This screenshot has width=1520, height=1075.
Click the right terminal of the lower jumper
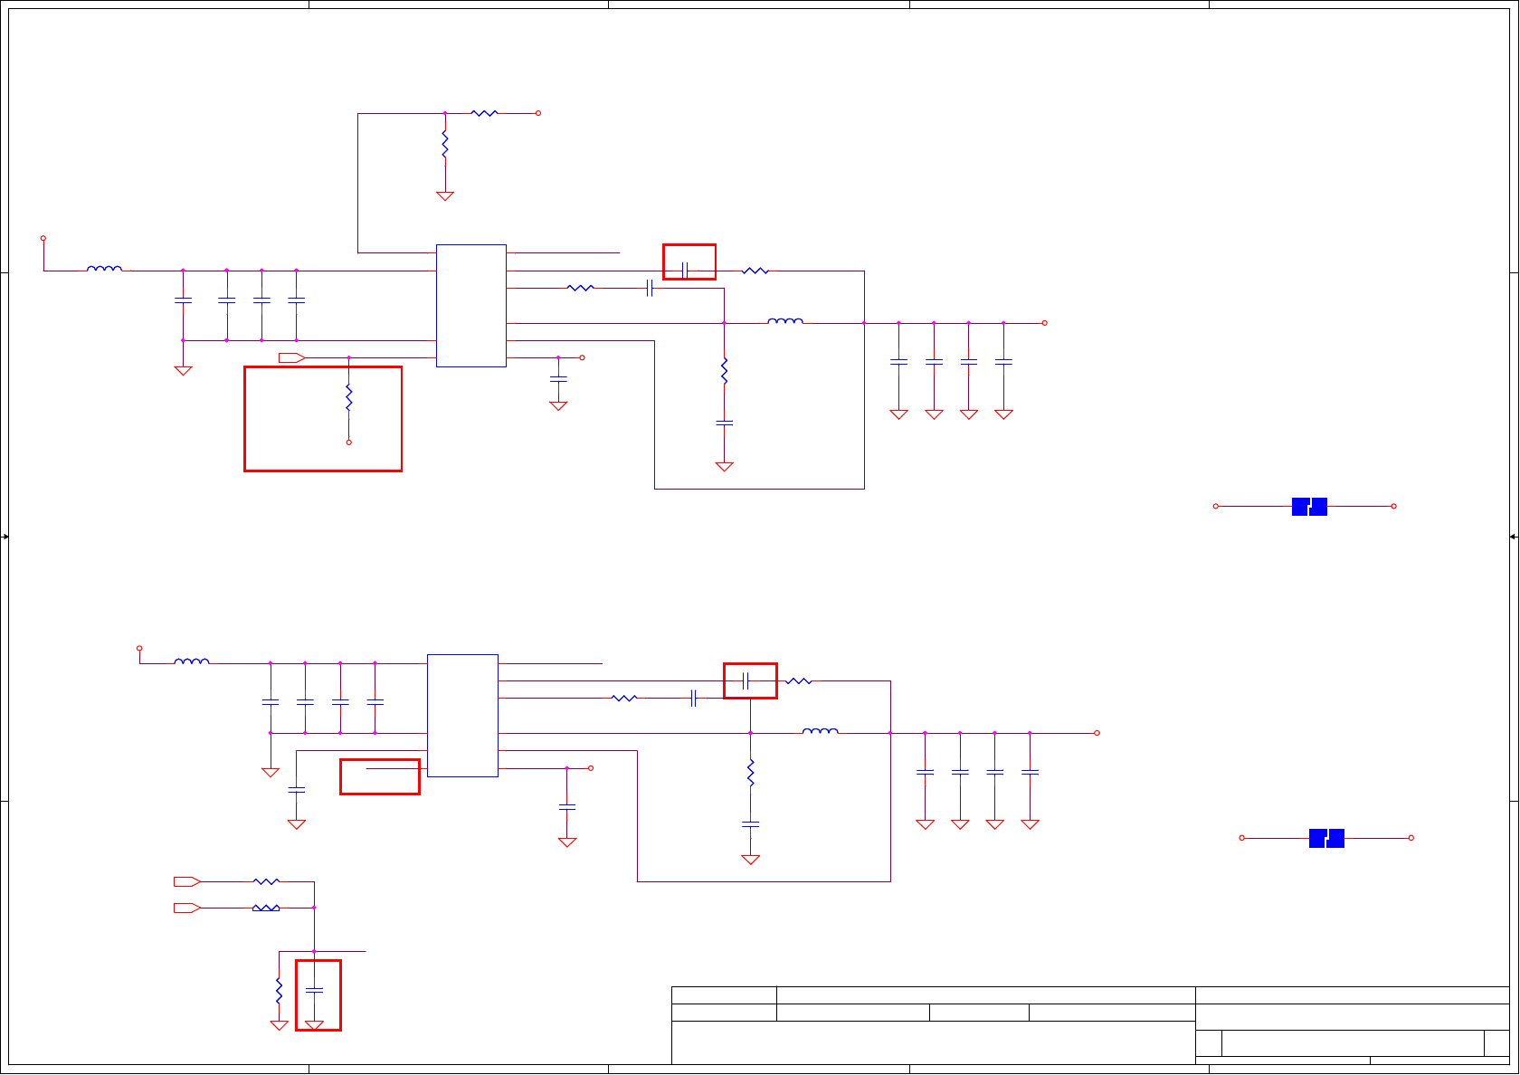coord(1411,838)
